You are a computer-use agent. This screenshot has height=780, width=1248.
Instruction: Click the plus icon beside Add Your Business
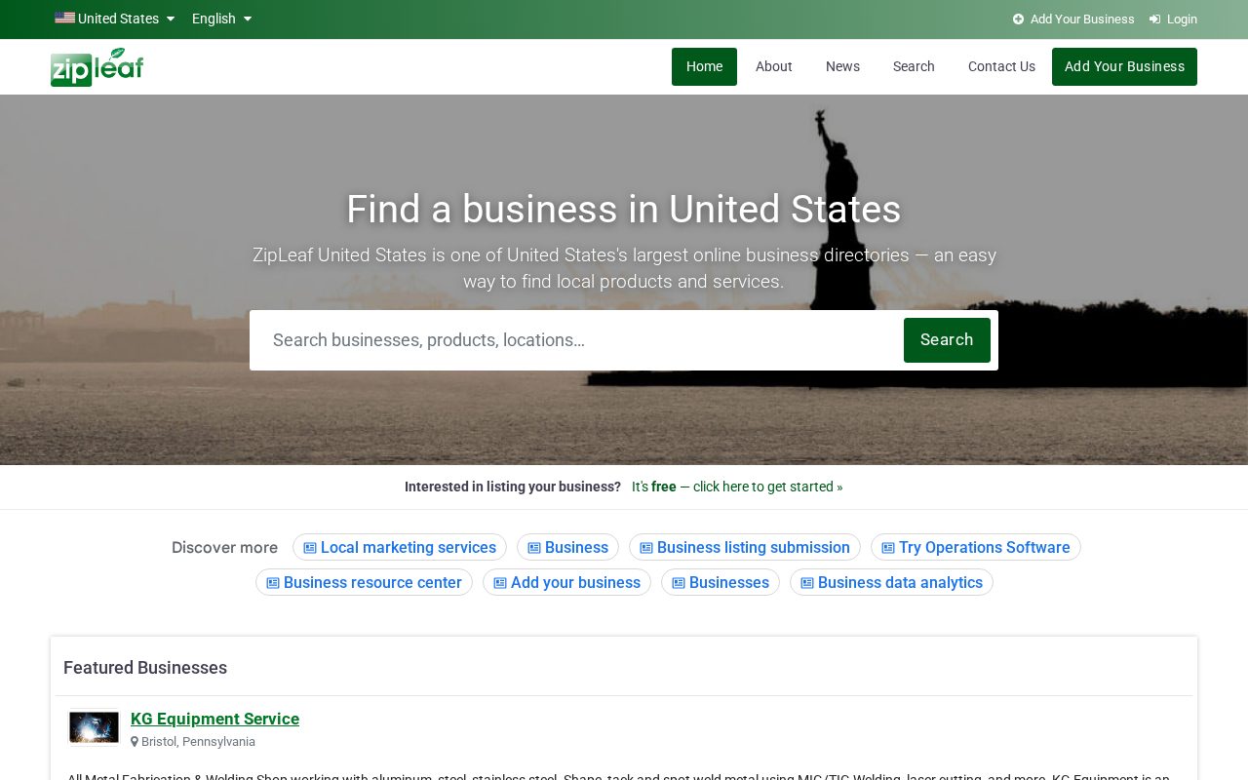1018,19
